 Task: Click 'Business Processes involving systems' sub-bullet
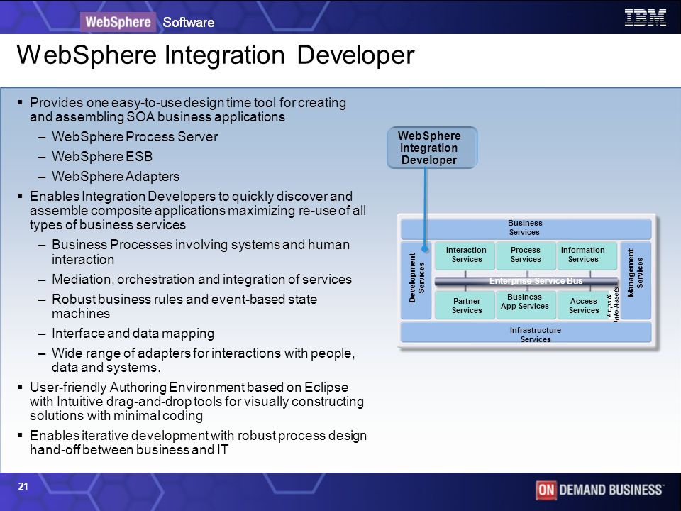point(201,251)
